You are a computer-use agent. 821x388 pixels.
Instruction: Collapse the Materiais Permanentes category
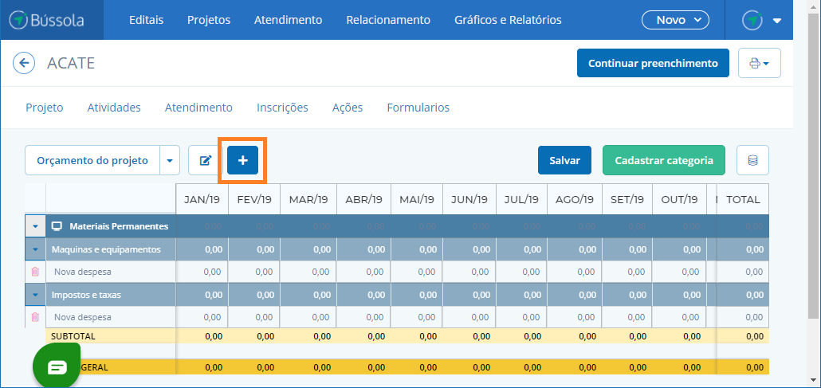[35, 226]
